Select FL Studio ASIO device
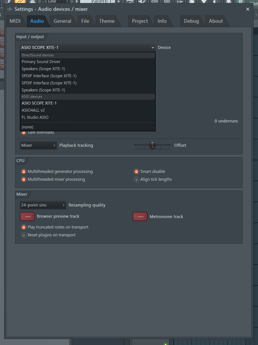This screenshot has height=345, width=258. coord(87,117)
